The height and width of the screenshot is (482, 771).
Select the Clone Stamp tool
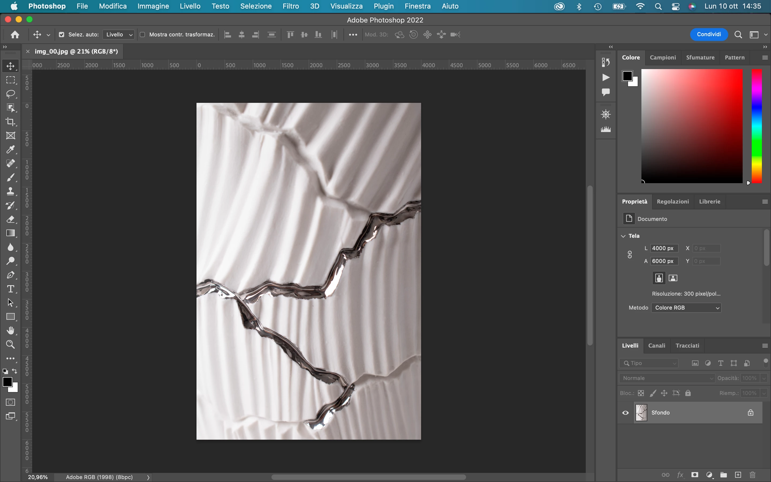10,191
